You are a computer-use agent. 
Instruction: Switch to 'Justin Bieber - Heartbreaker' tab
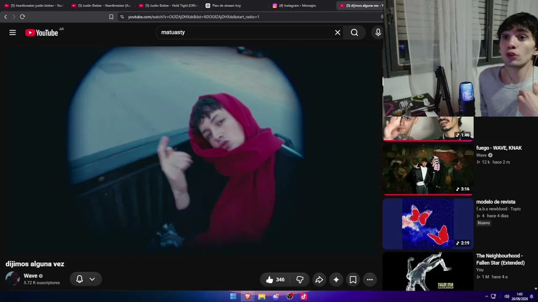click(101, 5)
